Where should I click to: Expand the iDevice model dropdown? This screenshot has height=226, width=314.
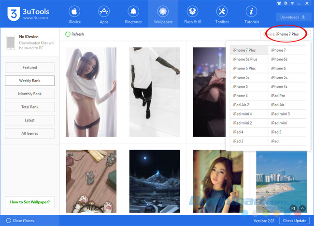tap(285, 34)
